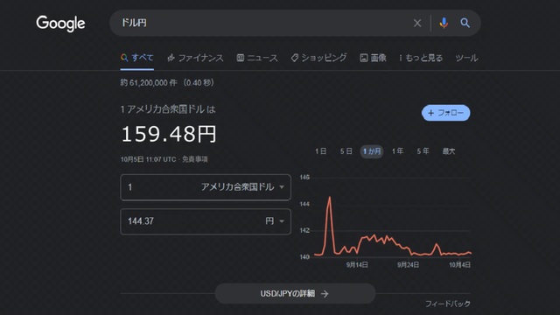Open the ツール options
Viewport: 560px width, 315px height.
(466, 58)
